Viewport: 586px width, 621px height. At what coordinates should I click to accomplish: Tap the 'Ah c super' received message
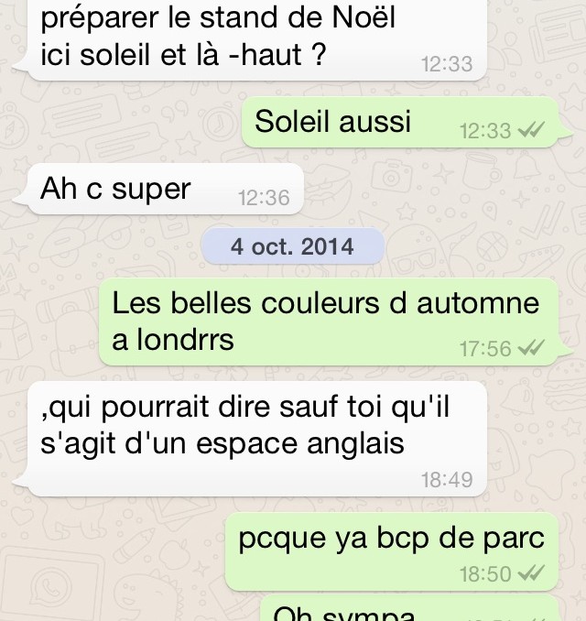pos(166,189)
